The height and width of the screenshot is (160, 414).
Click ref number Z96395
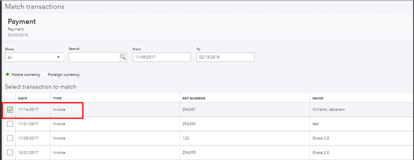(x=189, y=153)
